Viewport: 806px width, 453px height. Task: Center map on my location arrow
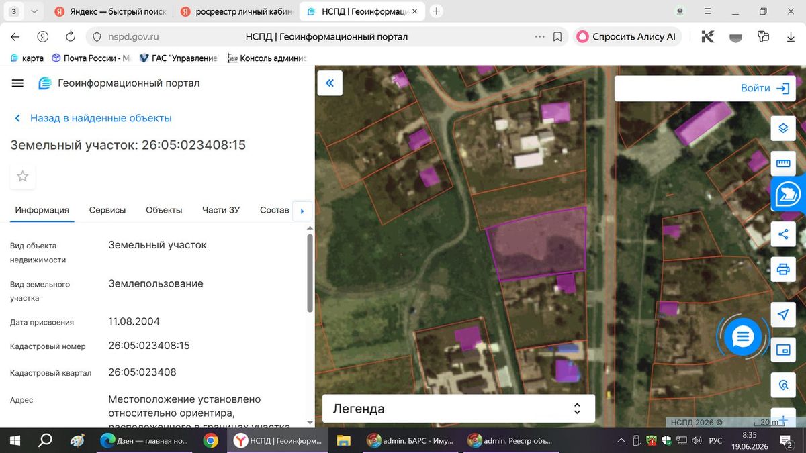782,315
